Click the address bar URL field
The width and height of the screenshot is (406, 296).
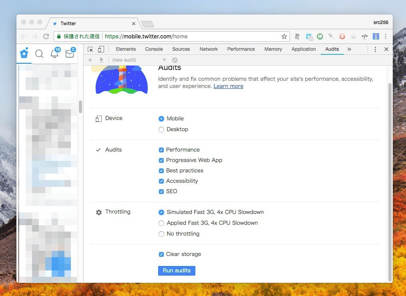(172, 36)
